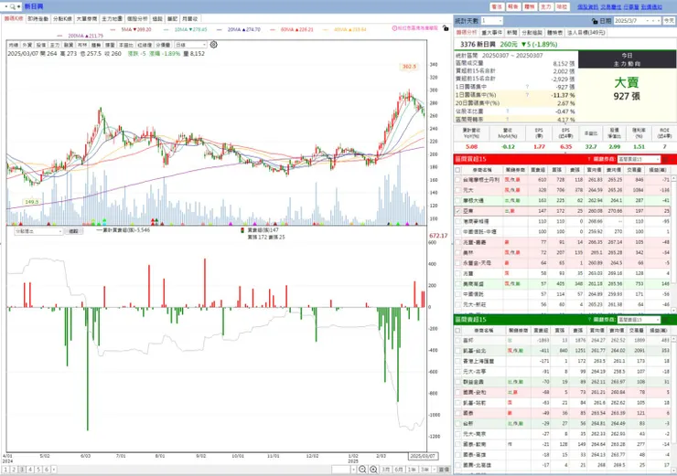
Task: Click the red-green bar legend icon for 買賣超
Action: pyautogui.click(x=242, y=230)
